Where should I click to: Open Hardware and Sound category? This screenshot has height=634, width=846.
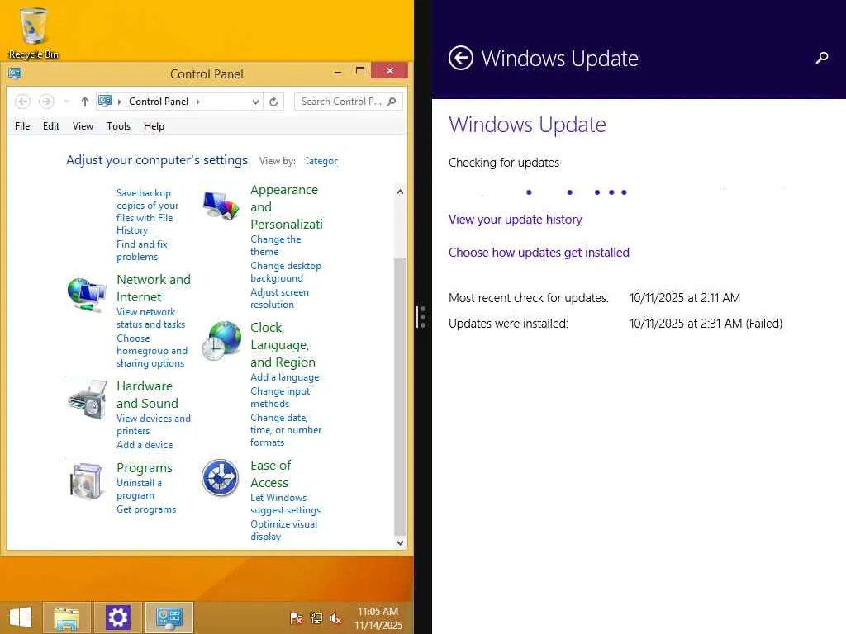[147, 395]
